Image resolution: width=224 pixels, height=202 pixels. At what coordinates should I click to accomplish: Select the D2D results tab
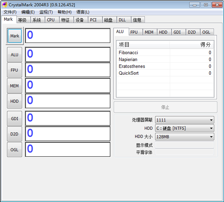(x=193, y=32)
